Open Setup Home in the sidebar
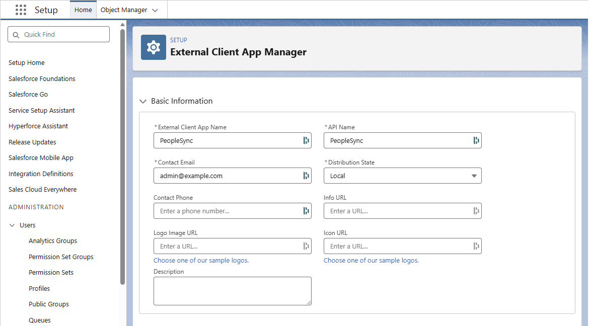Screen dimensions: 589x326 [x=27, y=63]
